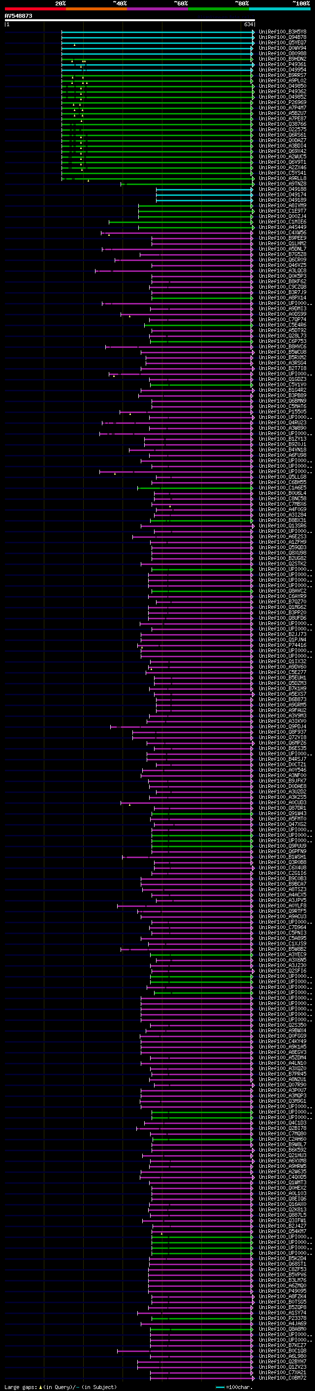This screenshot has height=1391, width=315.
Task: Click the green ~80% identity legend segment
Action: click(x=219, y=9)
